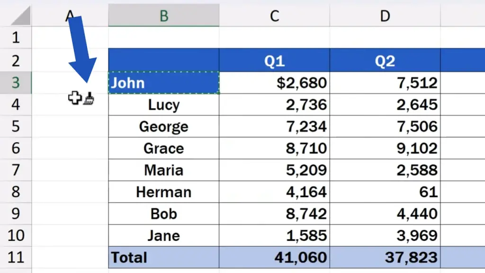Select the Q2 total 37,823 cell
The height and width of the screenshot is (273, 485).
[x=385, y=257]
